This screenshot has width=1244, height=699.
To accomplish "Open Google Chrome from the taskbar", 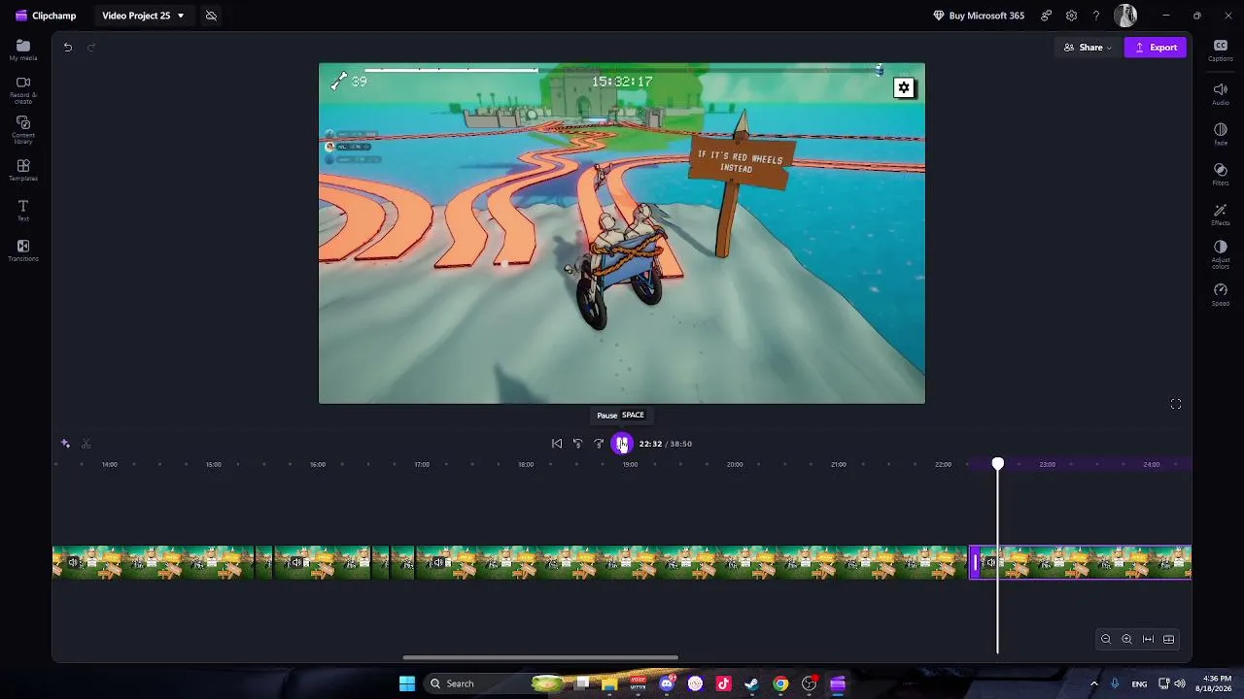I will point(780,683).
